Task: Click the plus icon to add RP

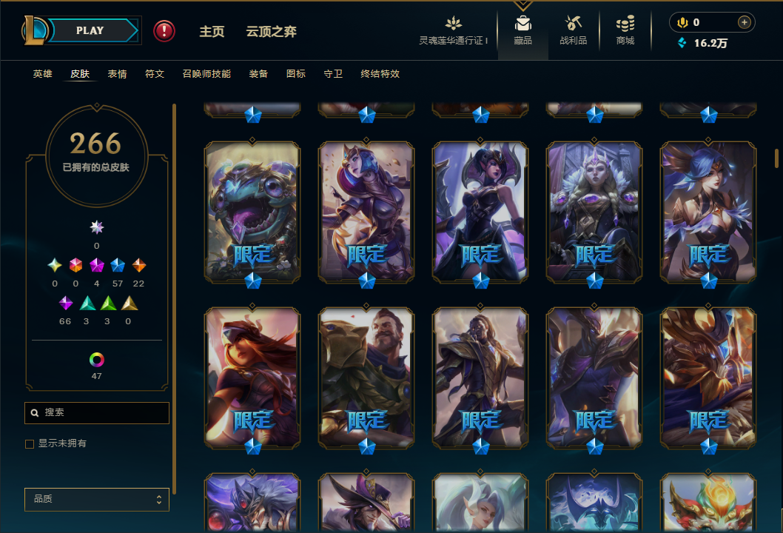Action: [x=744, y=22]
